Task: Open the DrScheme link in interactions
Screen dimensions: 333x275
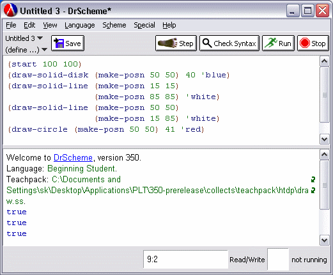Action: (x=73, y=157)
